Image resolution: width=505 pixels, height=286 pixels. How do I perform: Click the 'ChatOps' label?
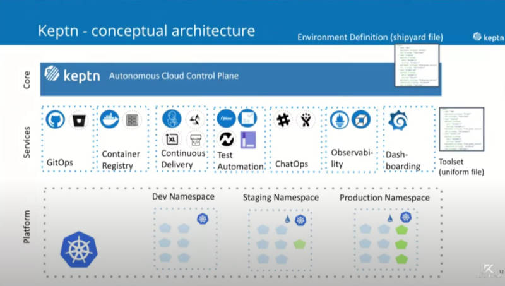point(292,164)
